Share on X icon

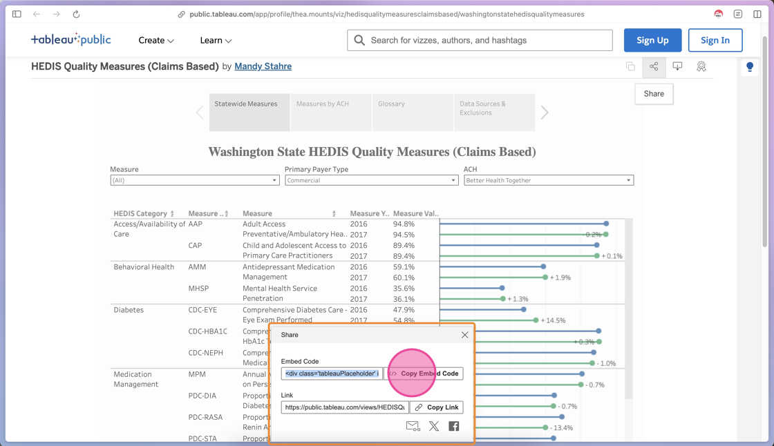pos(434,426)
